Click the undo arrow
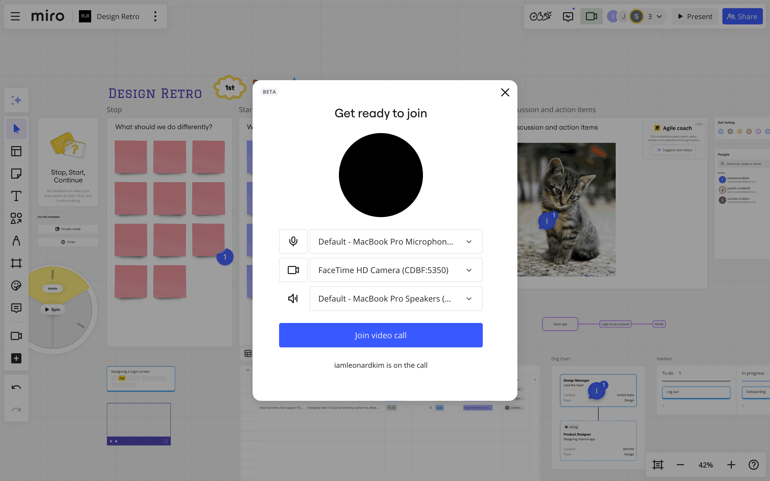This screenshot has width=770, height=481. pos(16,387)
